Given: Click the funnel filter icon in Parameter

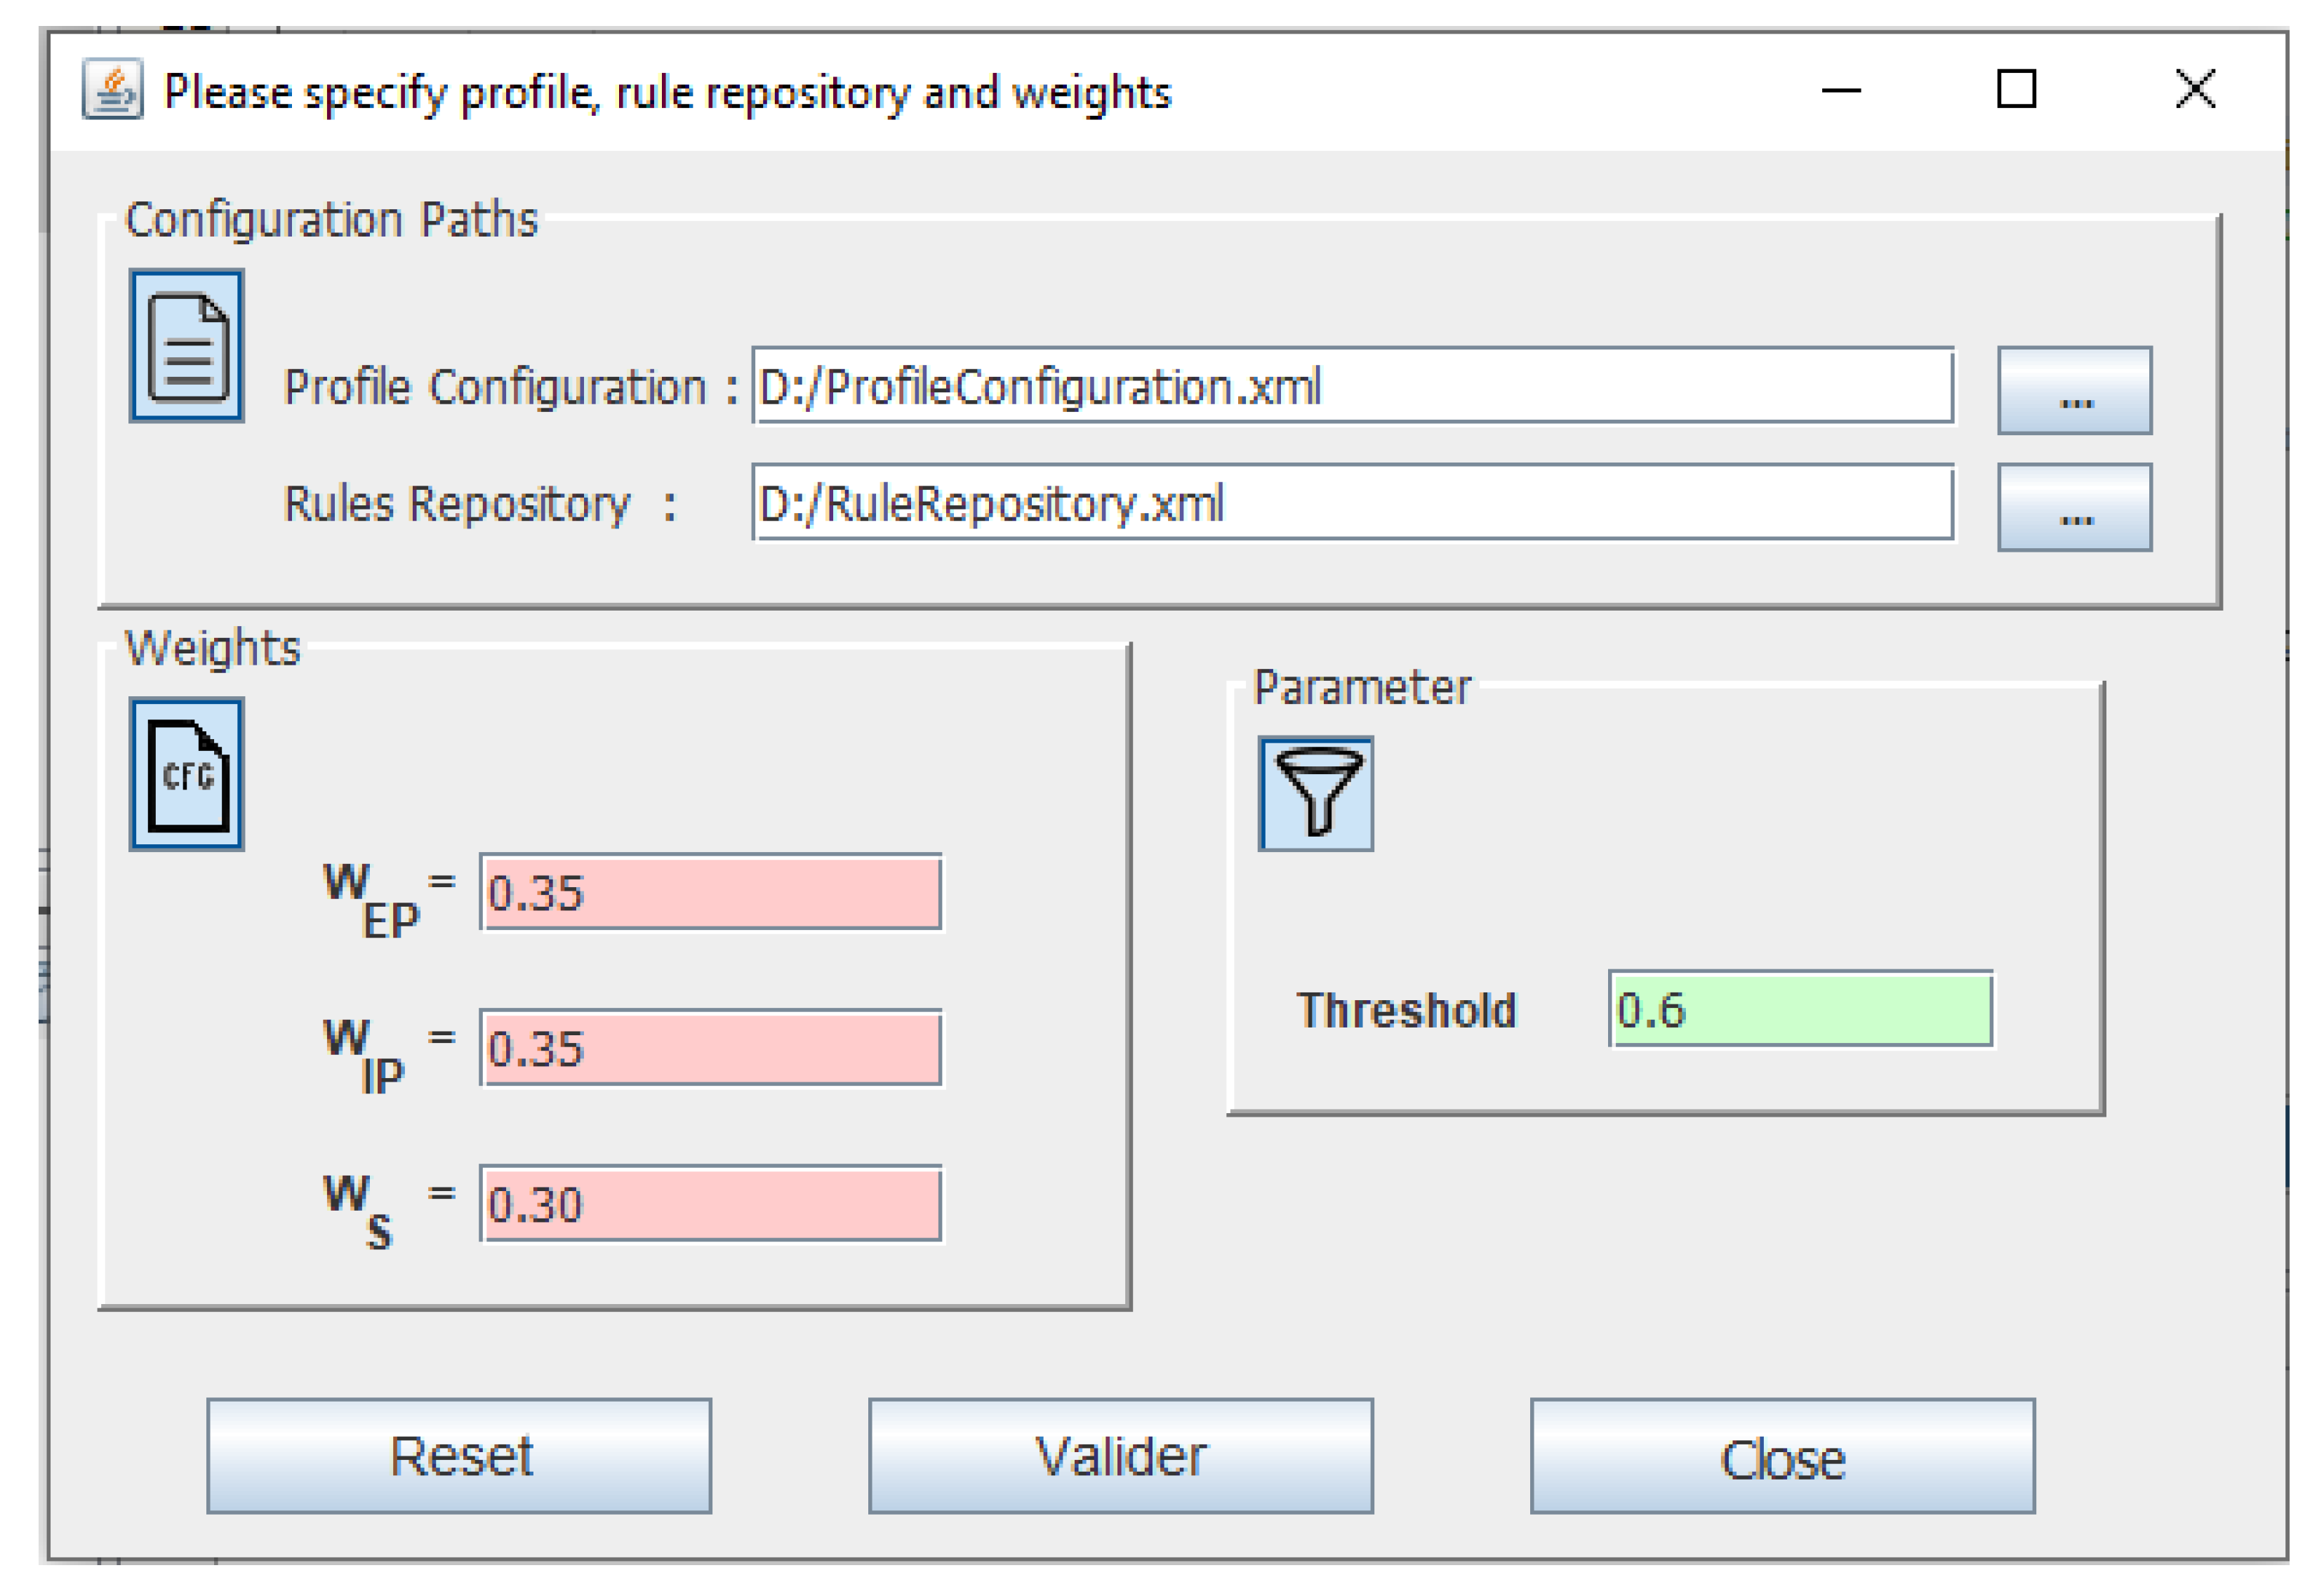Looking at the screenshot, I should pyautogui.click(x=1316, y=794).
